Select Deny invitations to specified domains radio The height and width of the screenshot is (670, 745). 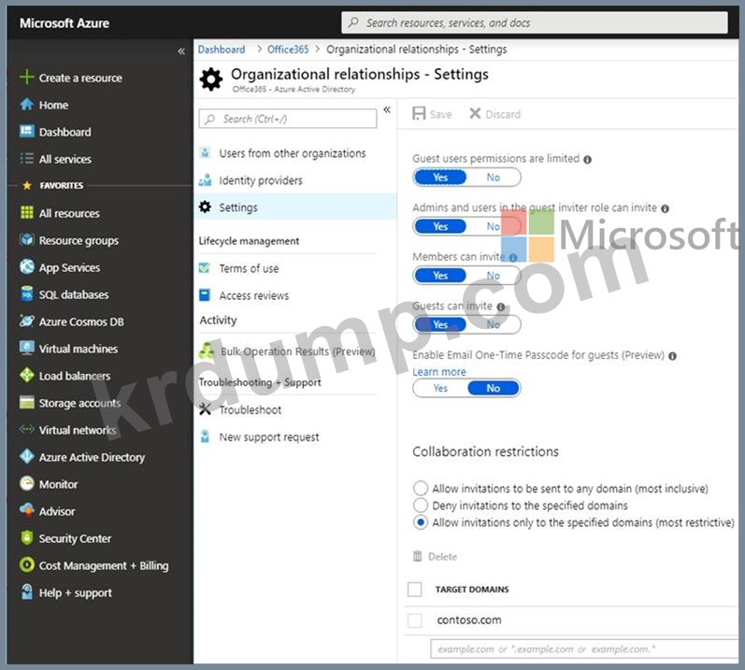click(420, 505)
